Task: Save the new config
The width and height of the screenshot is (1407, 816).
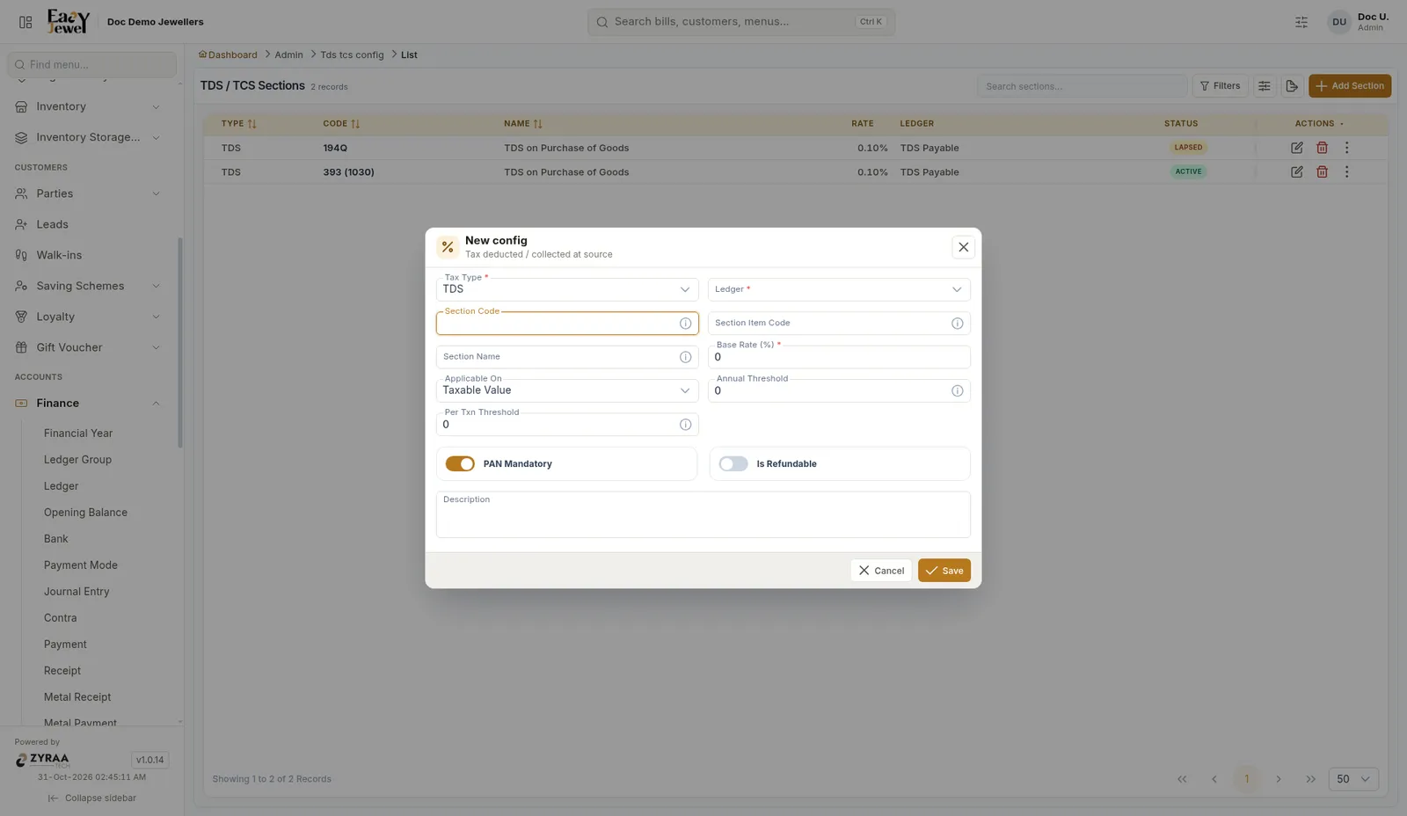Action: [x=944, y=571]
